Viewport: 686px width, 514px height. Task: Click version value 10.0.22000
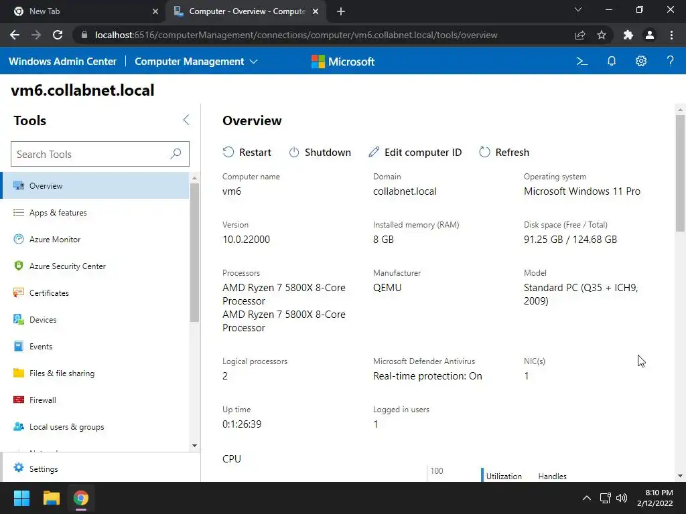click(x=246, y=240)
